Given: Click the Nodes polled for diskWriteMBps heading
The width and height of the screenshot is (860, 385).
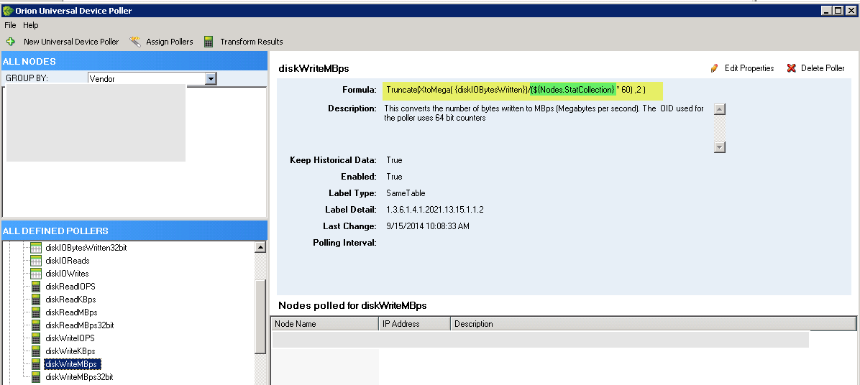Looking at the screenshot, I should tap(352, 305).
